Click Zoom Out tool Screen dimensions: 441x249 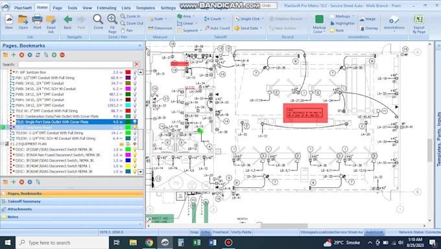coord(132,23)
